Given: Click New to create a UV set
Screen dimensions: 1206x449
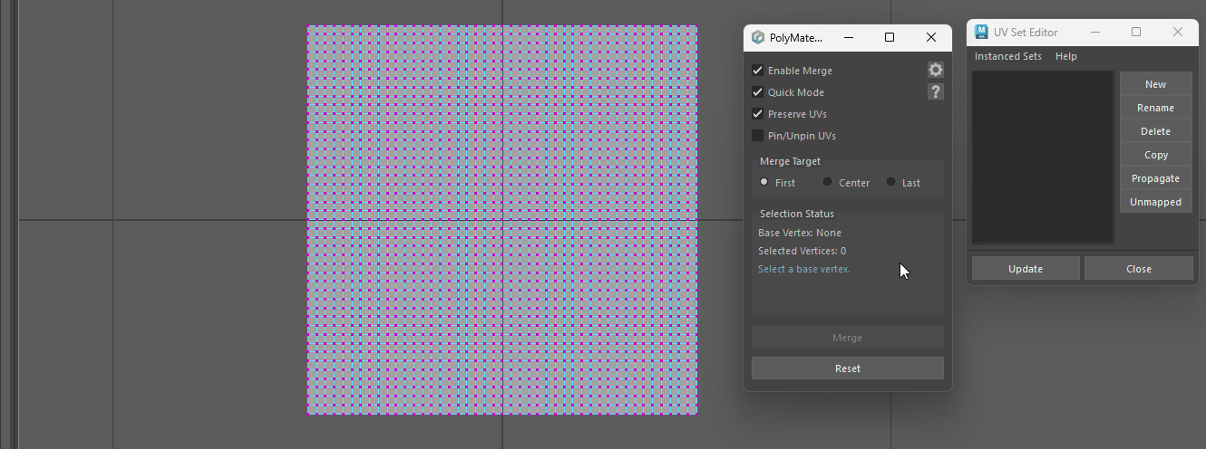Looking at the screenshot, I should click(x=1155, y=84).
